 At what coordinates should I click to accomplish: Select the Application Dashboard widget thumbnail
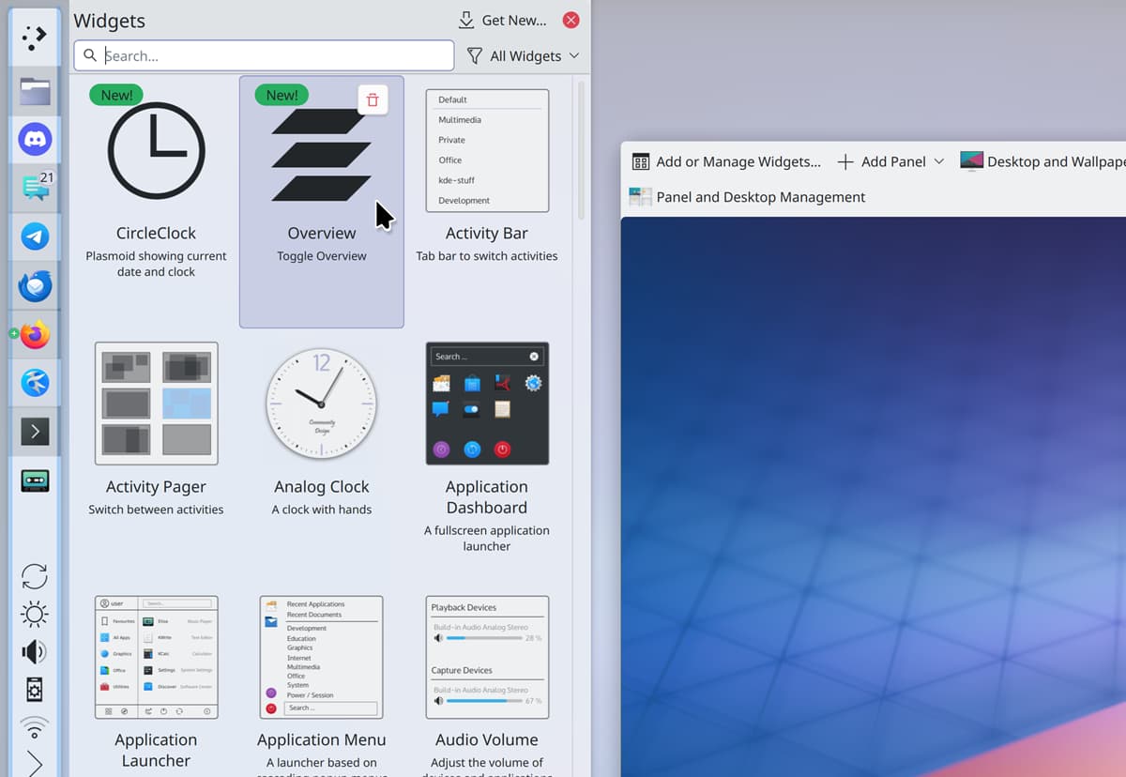coord(487,404)
